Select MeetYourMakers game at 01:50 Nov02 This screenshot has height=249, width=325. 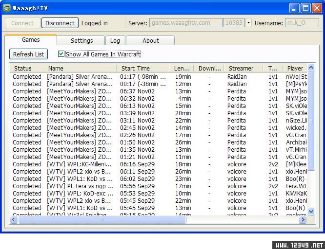coord(159,142)
